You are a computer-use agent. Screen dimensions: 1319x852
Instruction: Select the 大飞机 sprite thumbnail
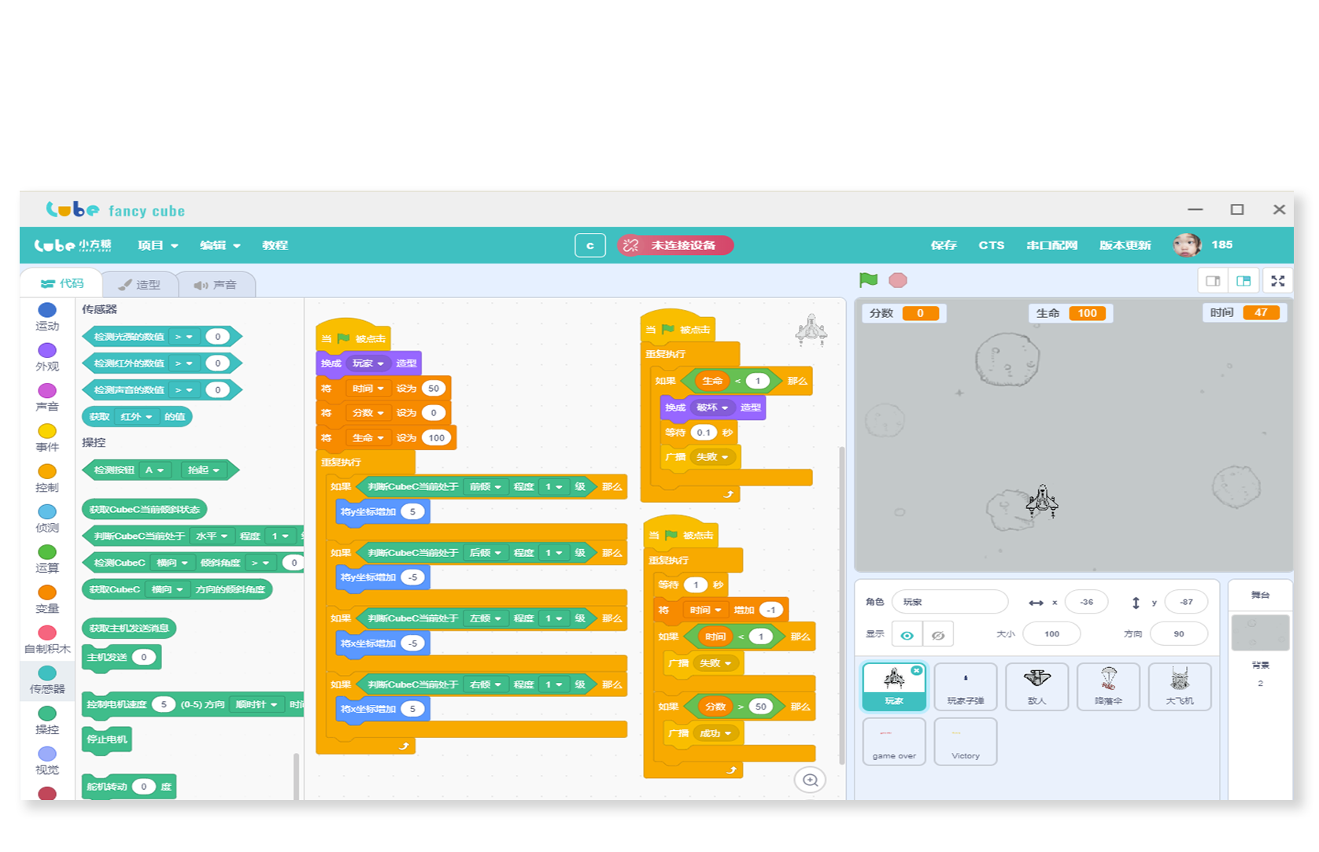tap(1179, 686)
